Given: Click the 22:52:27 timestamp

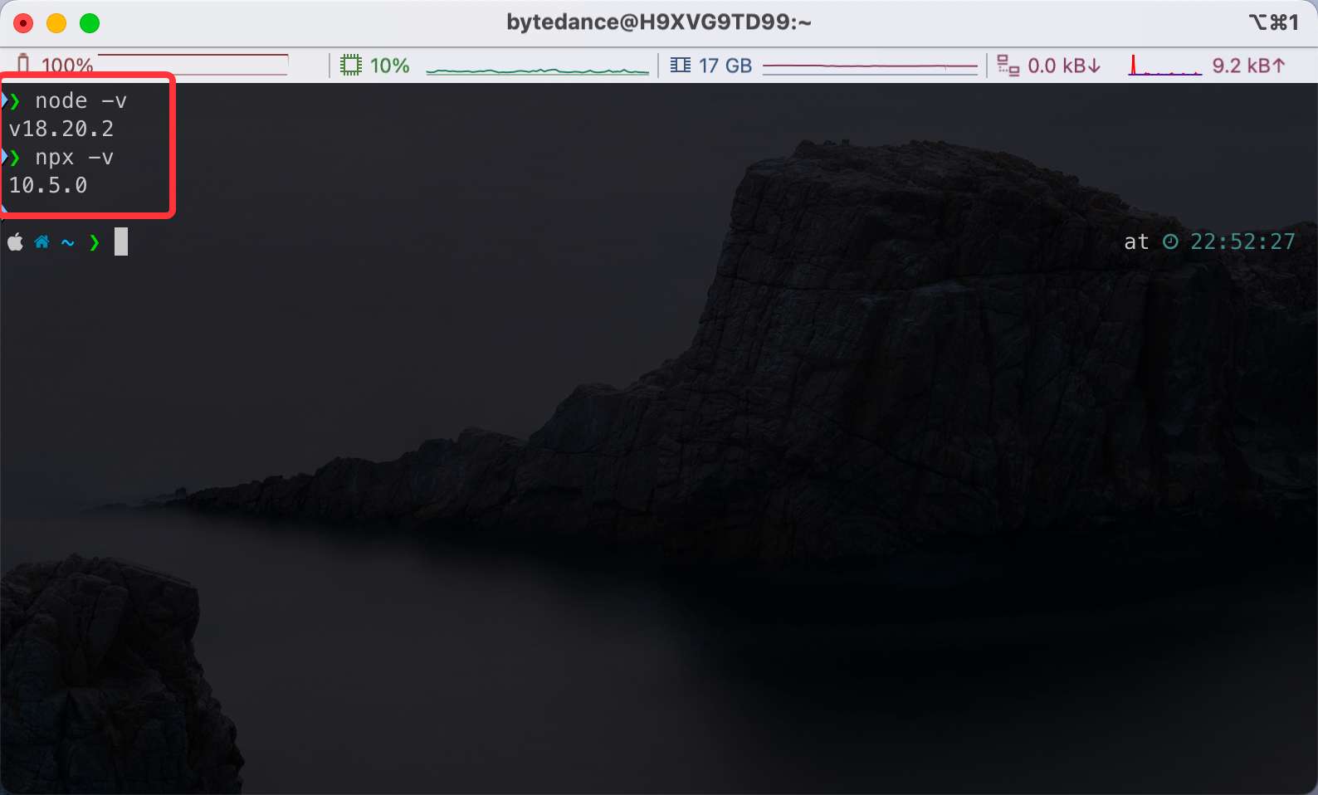Looking at the screenshot, I should click(x=1242, y=241).
